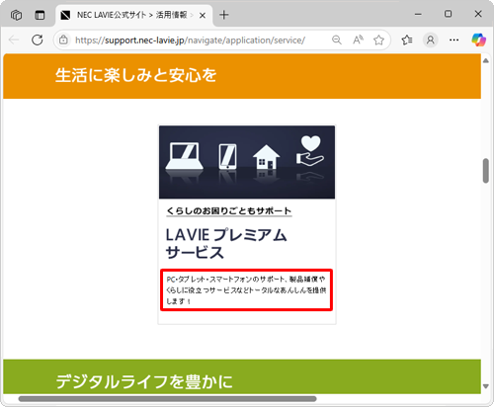Go back to the previous page
The width and height of the screenshot is (494, 407).
[x=14, y=41]
